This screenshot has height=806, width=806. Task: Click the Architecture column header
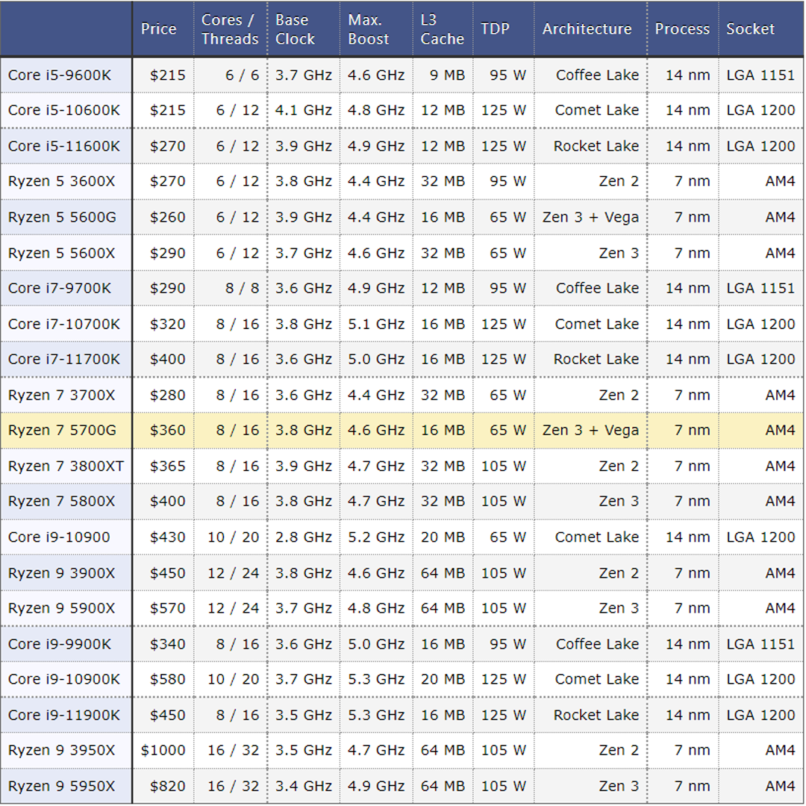(587, 29)
